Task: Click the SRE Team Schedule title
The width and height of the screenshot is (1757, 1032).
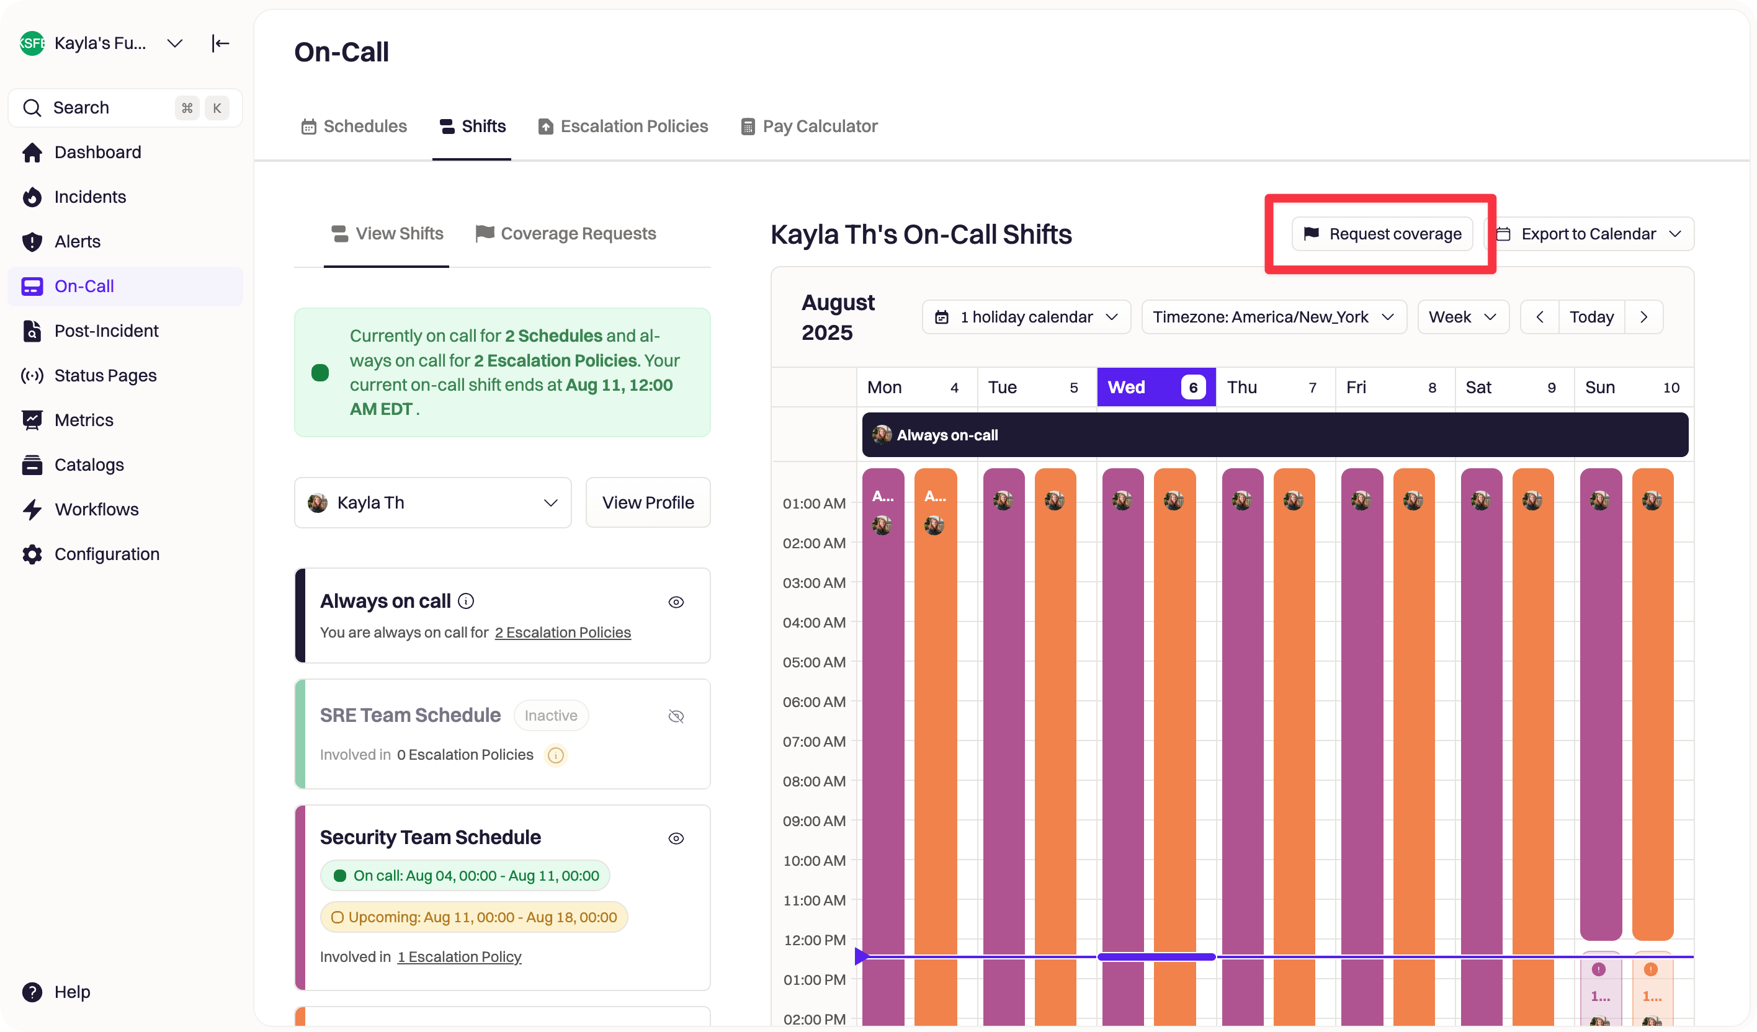Action: click(410, 715)
